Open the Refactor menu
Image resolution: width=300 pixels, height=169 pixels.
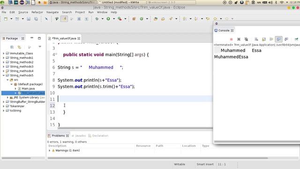37,12
